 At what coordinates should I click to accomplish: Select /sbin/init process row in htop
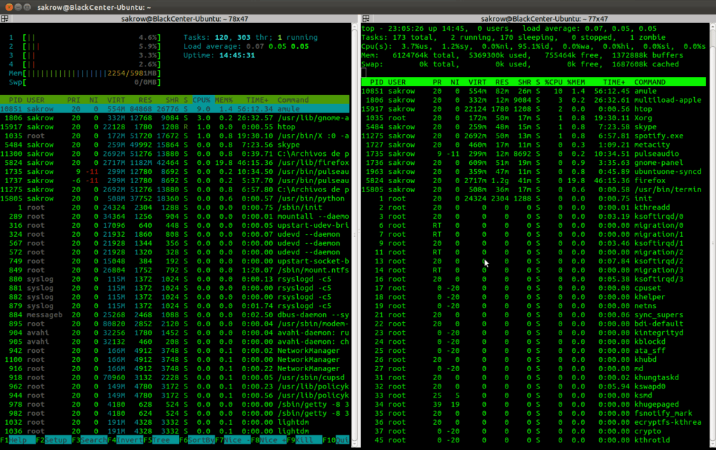[x=175, y=208]
